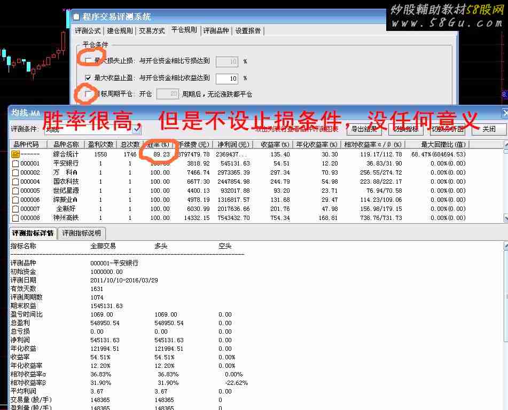Viewport: 508px width, 410px height.
Task: Click the 多头 column heading in details
Action: pos(161,246)
